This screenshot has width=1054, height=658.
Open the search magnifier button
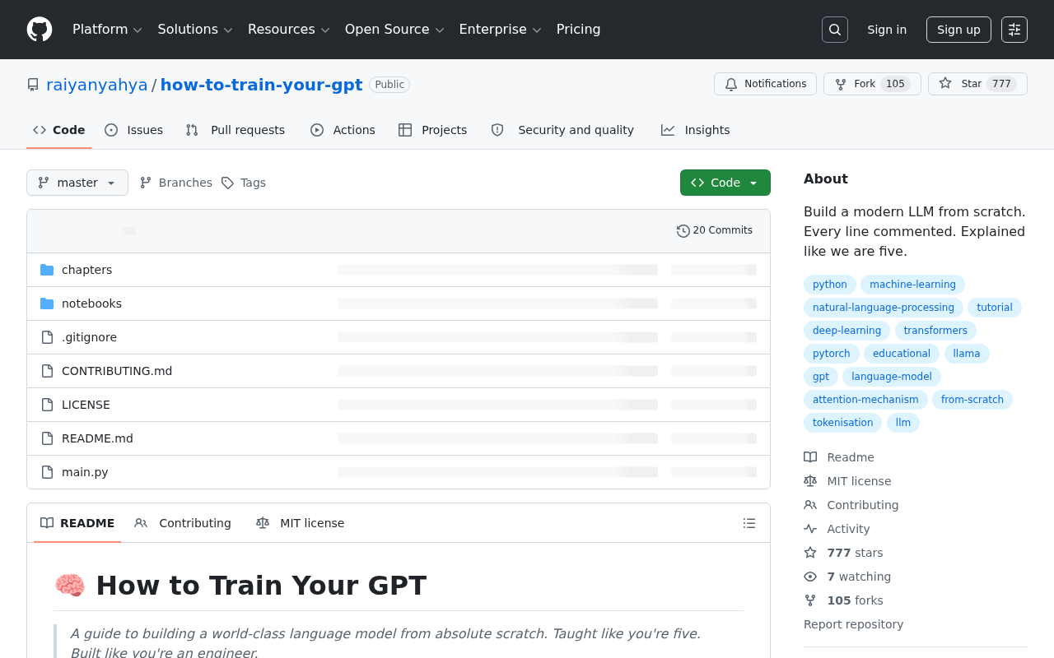(x=835, y=30)
